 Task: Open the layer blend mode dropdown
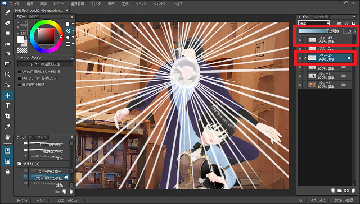tap(314, 23)
